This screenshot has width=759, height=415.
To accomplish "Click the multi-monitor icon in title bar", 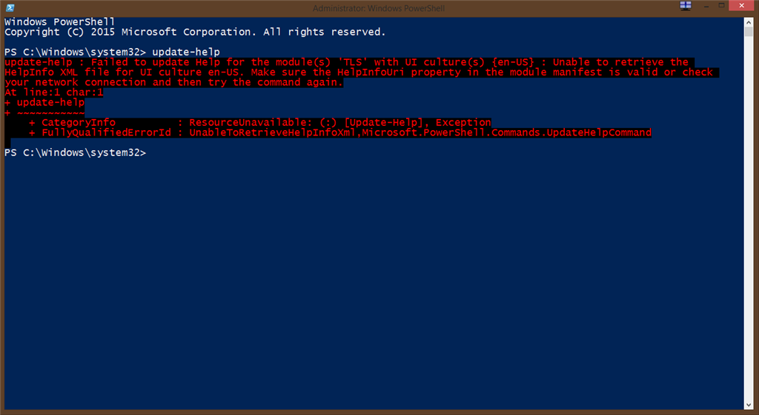I will (x=686, y=6).
